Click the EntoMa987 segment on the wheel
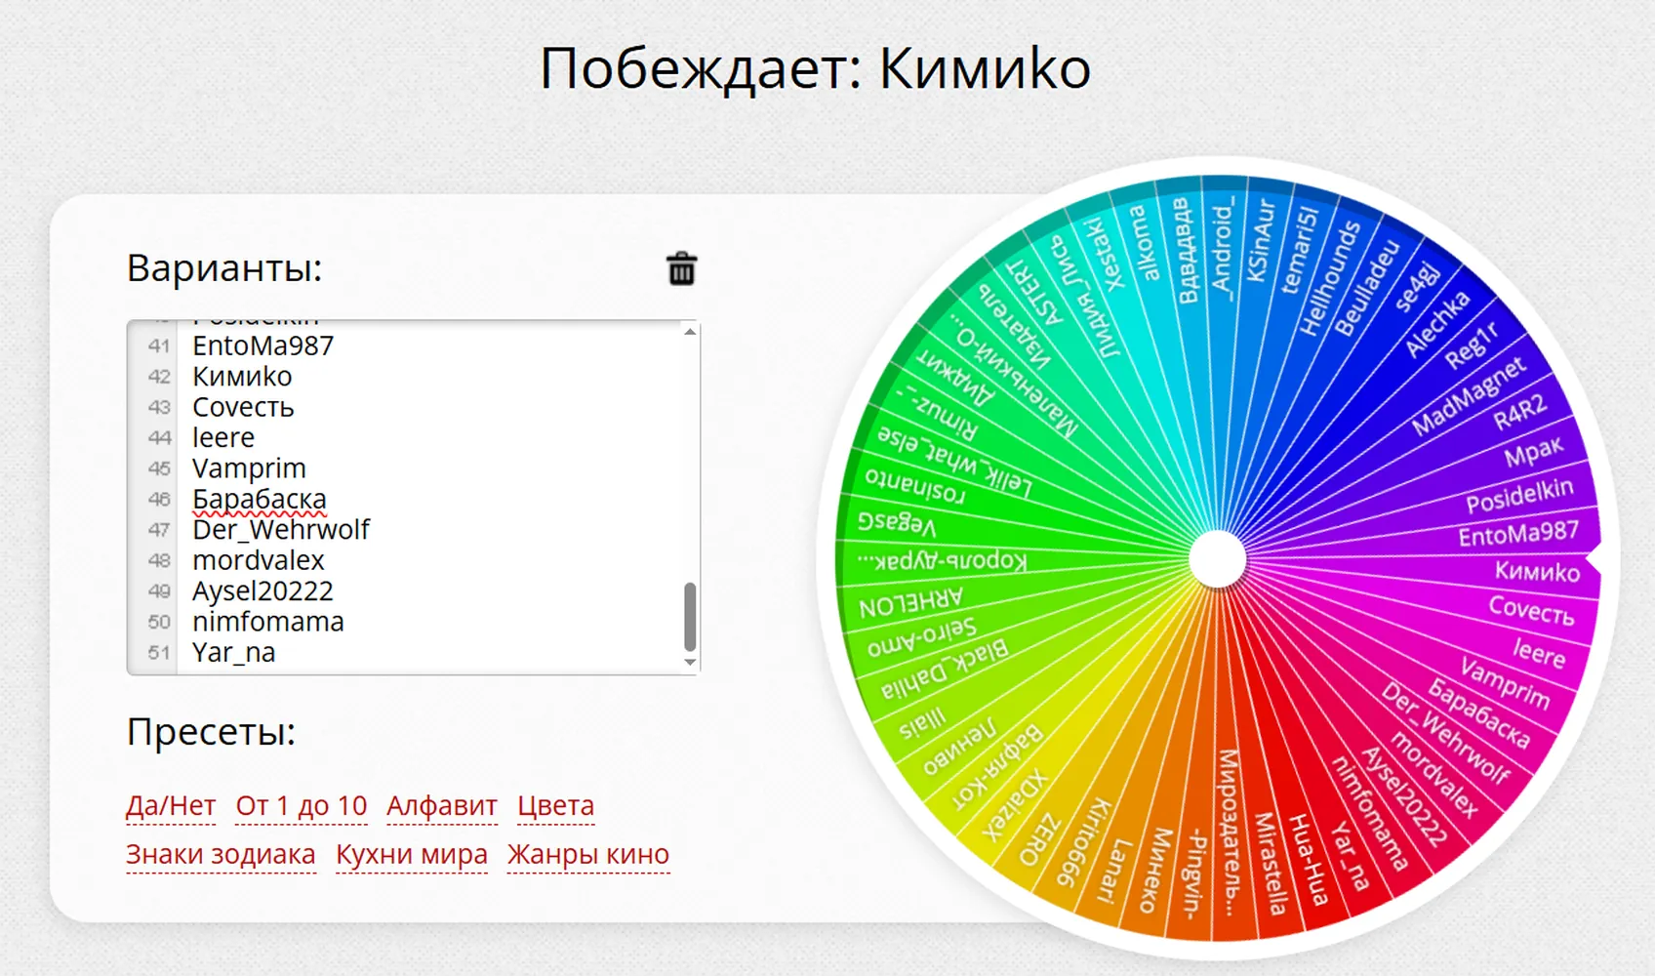 point(1517,533)
